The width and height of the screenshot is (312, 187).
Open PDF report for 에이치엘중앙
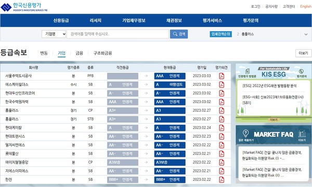click(x=222, y=163)
